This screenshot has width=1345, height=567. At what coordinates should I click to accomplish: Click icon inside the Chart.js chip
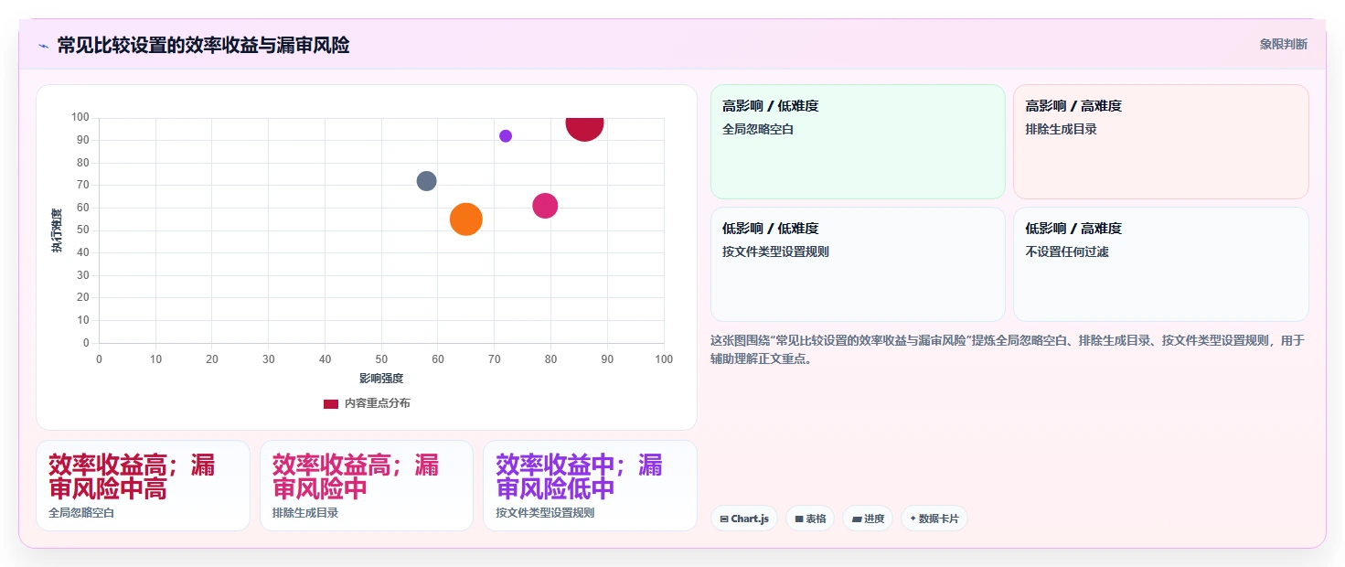pyautogui.click(x=724, y=519)
